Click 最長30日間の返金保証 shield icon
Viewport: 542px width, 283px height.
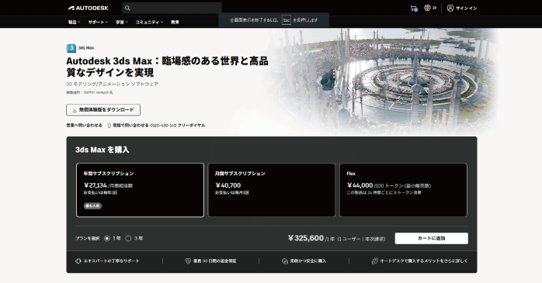(188, 261)
